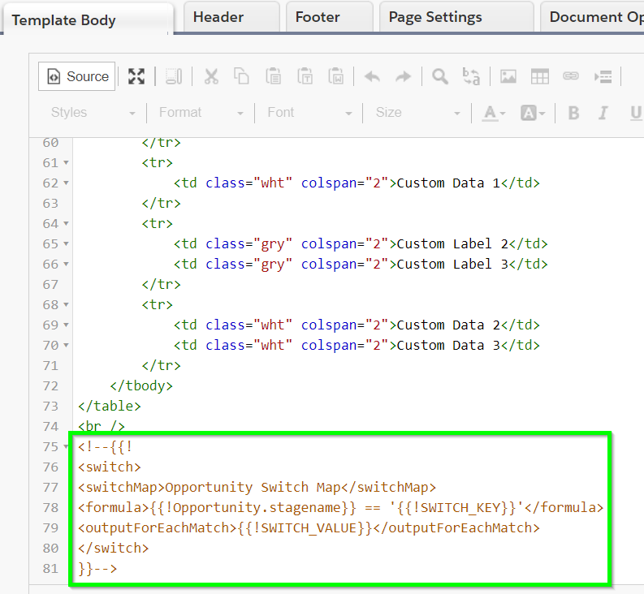The height and width of the screenshot is (594, 644).
Task: Switch to the Document Options tab
Action: (592, 17)
